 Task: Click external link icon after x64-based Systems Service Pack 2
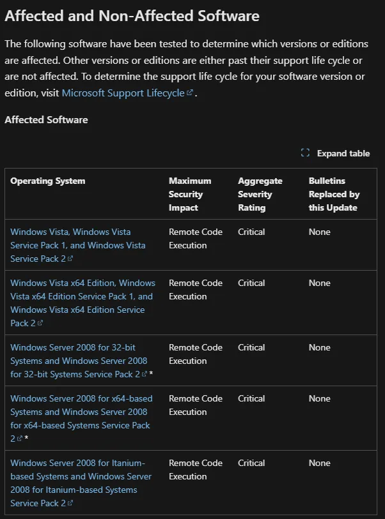pyautogui.click(x=20, y=438)
